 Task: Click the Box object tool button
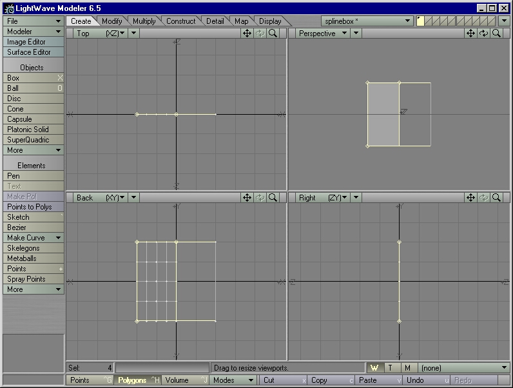(33, 78)
